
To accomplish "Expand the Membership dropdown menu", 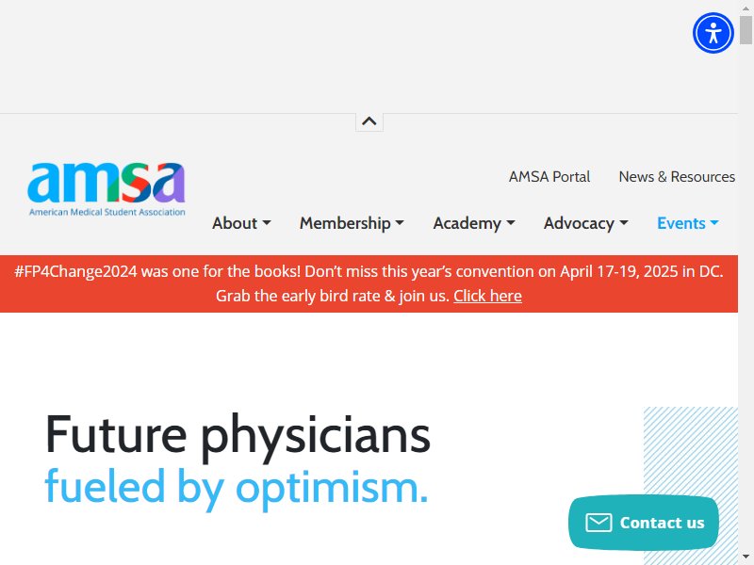I will [352, 223].
